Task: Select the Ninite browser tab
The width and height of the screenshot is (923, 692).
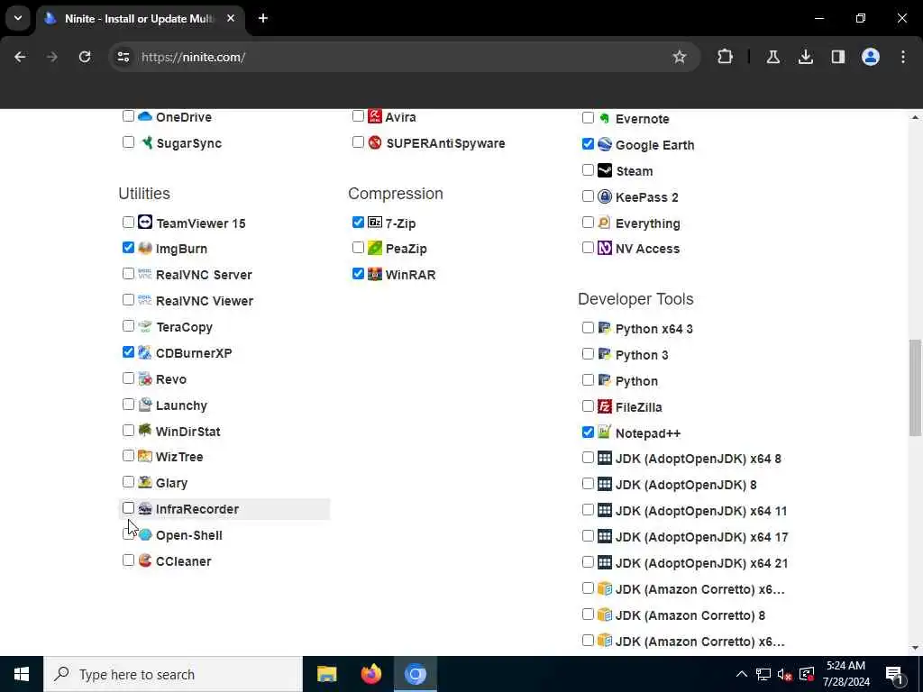Action: 140,19
